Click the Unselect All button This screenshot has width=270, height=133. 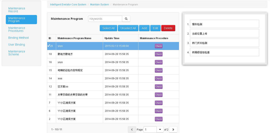click(128, 28)
